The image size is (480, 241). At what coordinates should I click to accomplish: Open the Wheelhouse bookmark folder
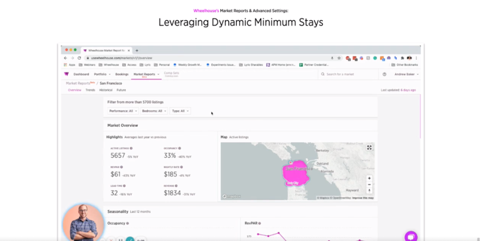(109, 64)
